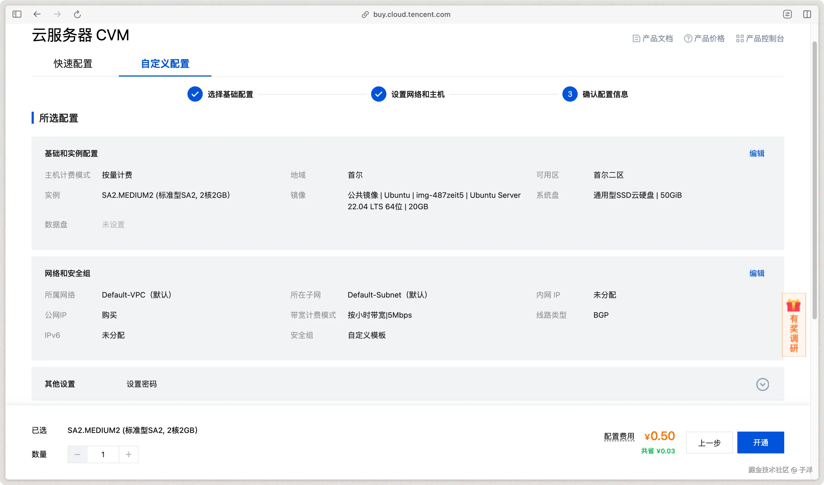Image resolution: width=824 pixels, height=485 pixels.
Task: Click the quantity input field
Action: click(x=103, y=454)
